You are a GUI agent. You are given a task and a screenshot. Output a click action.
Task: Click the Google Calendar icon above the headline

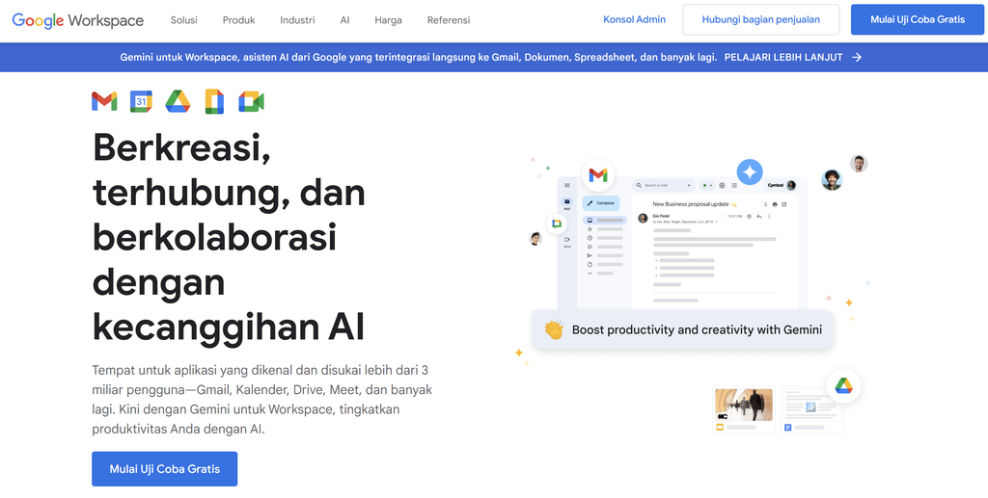(141, 101)
